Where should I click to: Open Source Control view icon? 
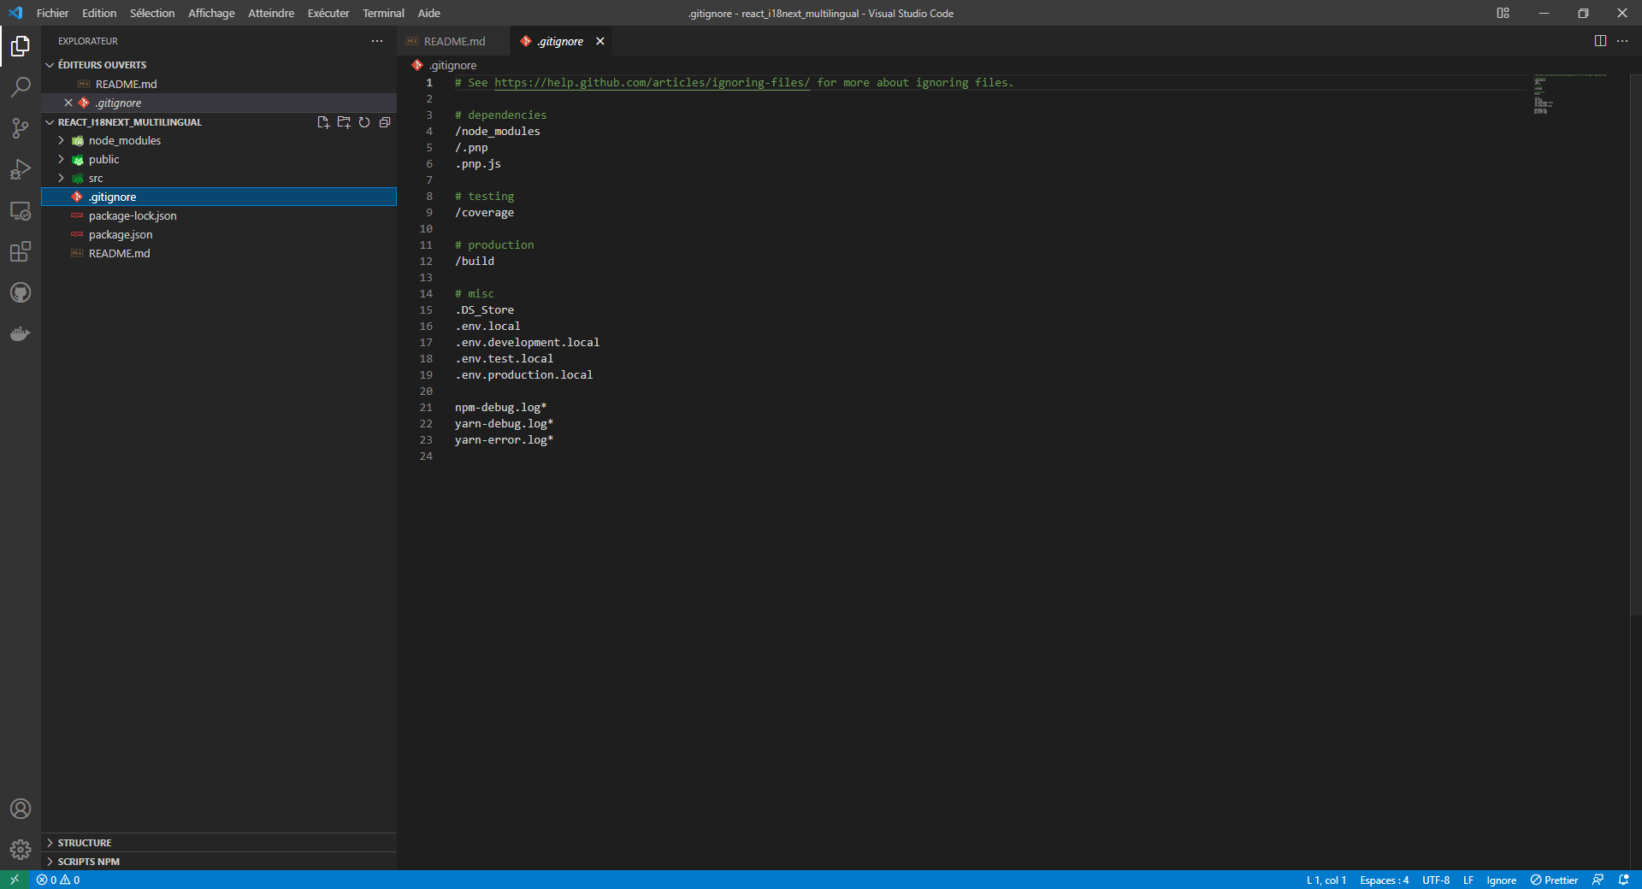pos(21,128)
